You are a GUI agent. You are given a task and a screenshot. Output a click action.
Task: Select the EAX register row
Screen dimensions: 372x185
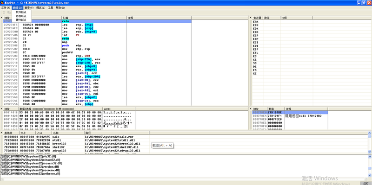tap(282, 21)
